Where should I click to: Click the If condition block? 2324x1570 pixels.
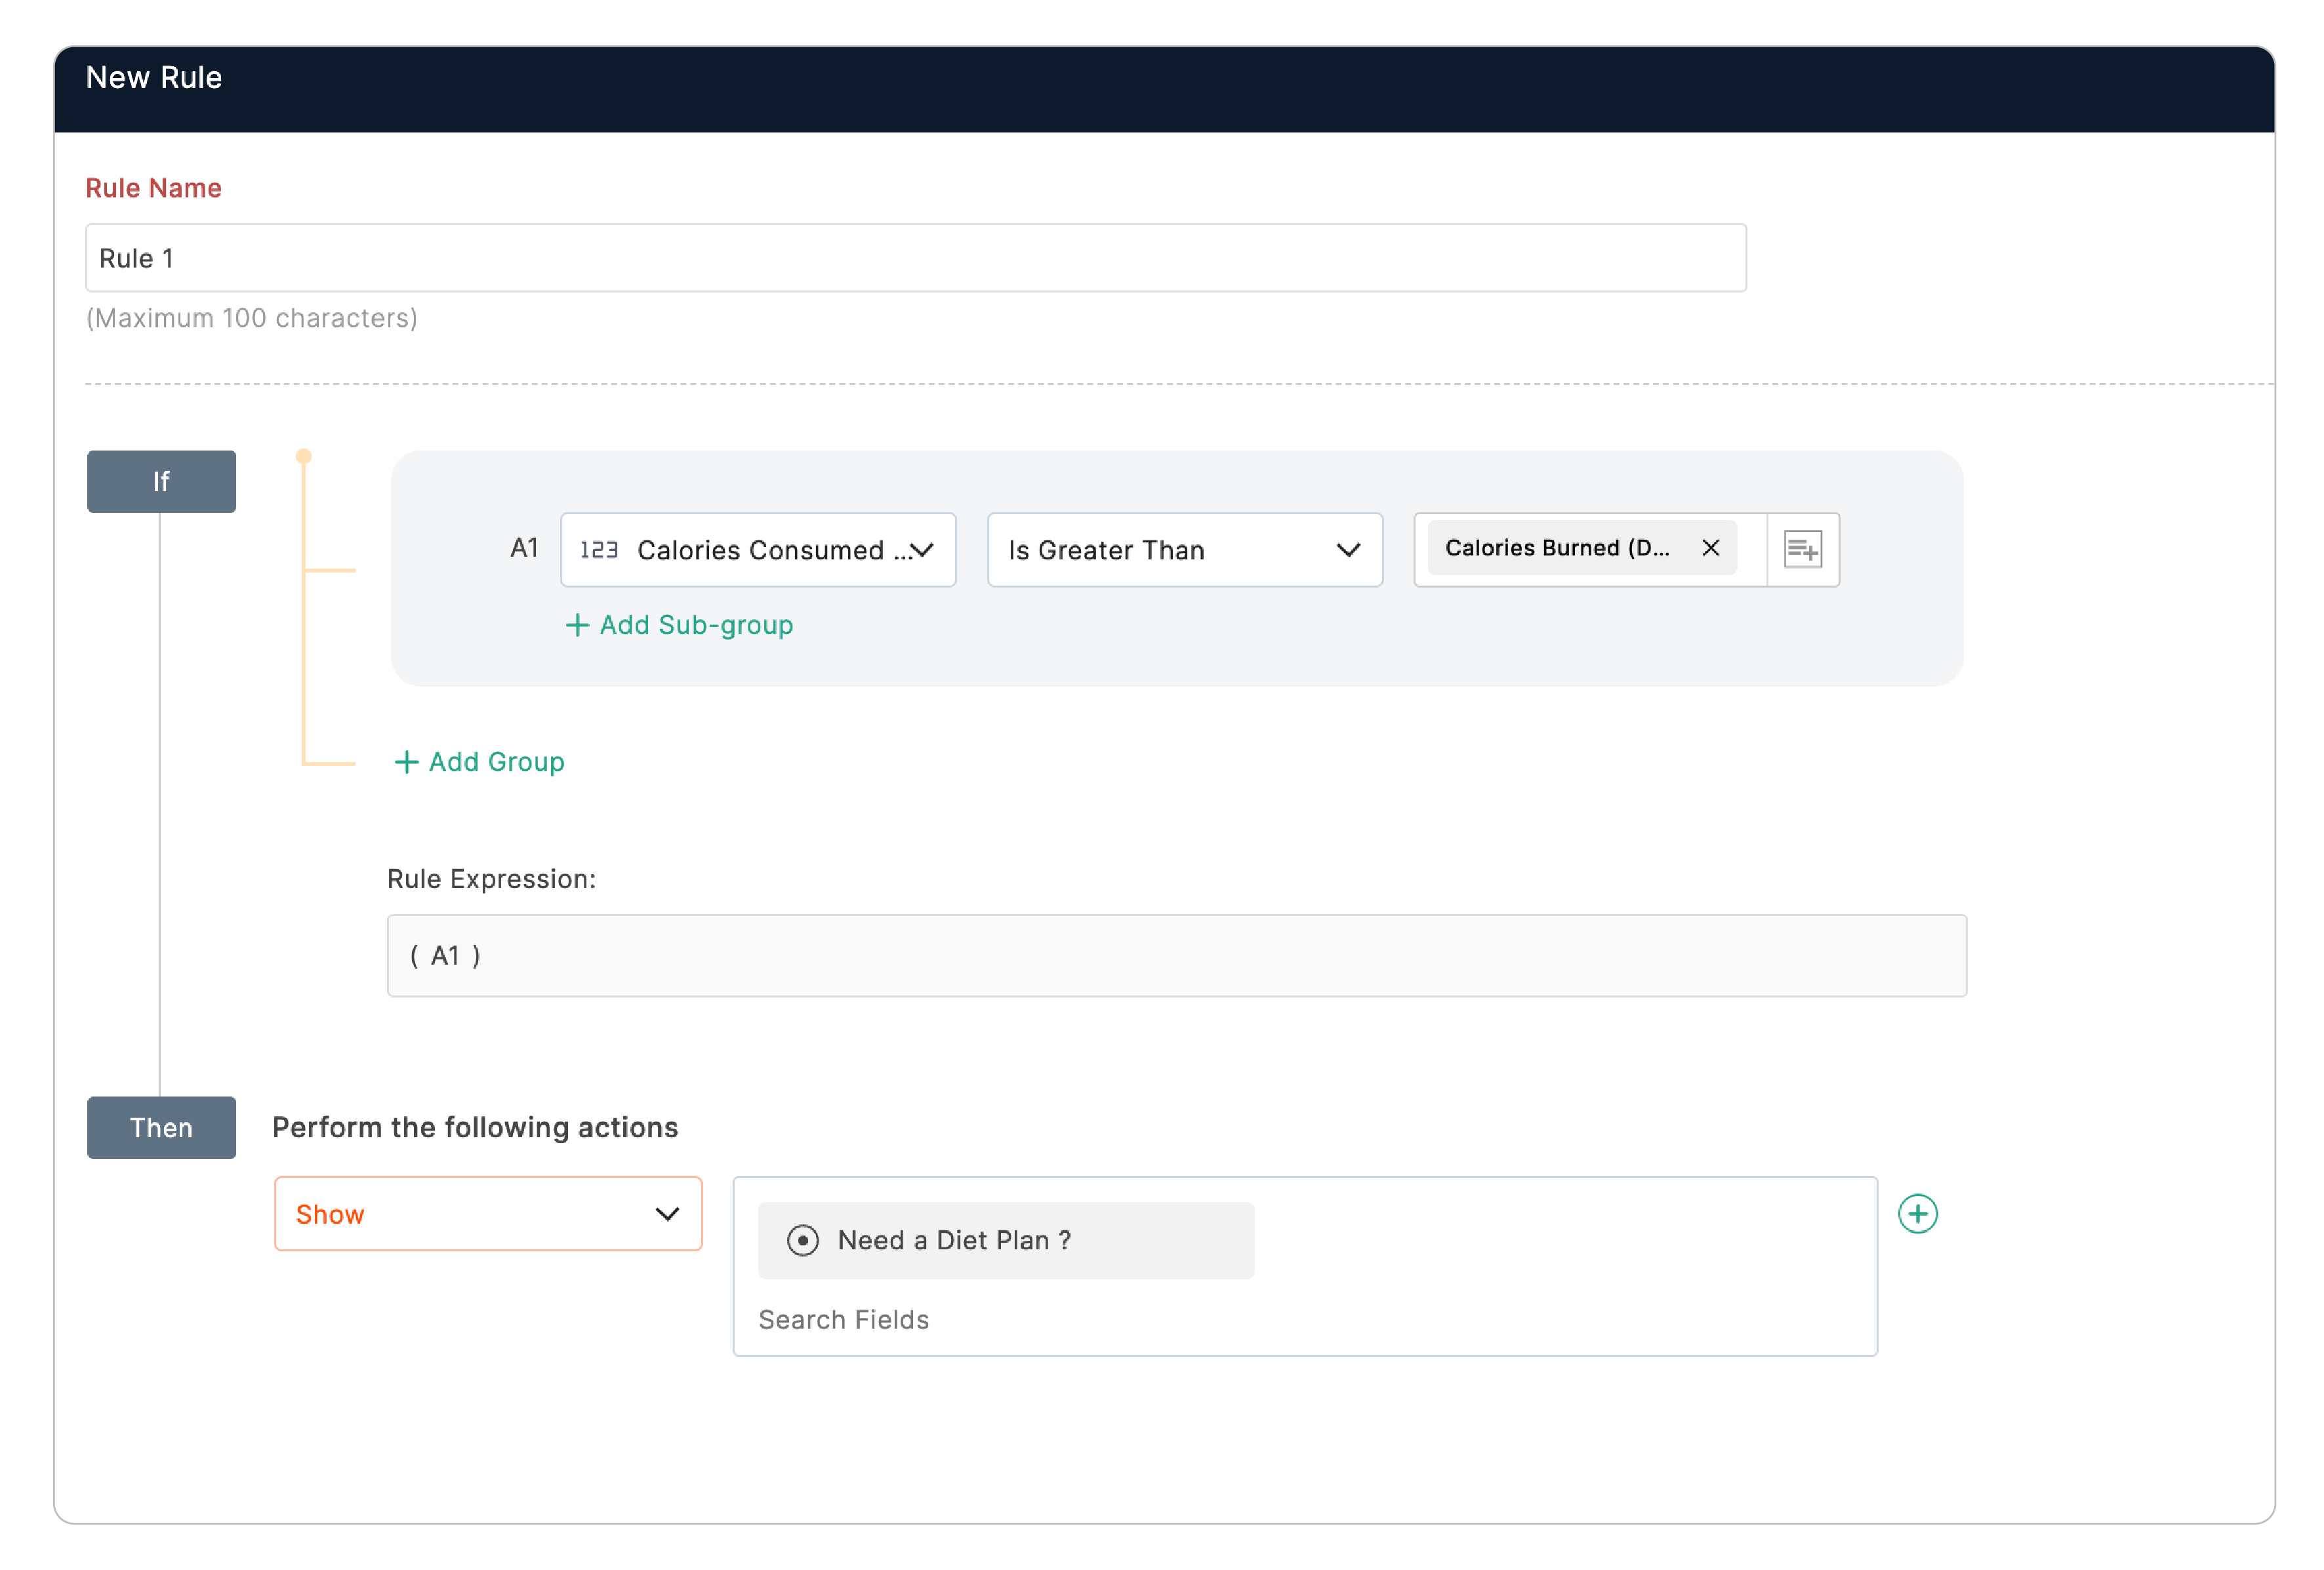161,482
